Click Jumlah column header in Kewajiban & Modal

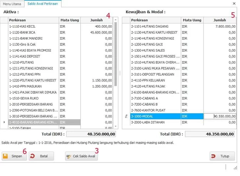click(x=219, y=20)
